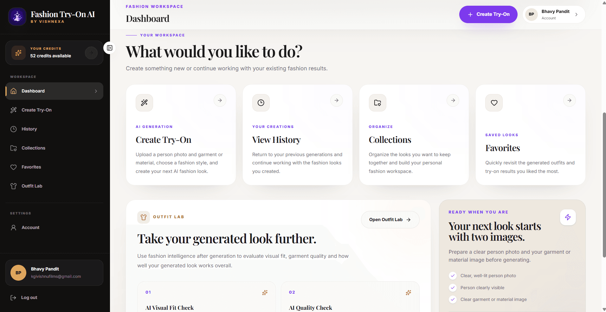
Task: Click arrow on Collections card
Action: point(453,100)
